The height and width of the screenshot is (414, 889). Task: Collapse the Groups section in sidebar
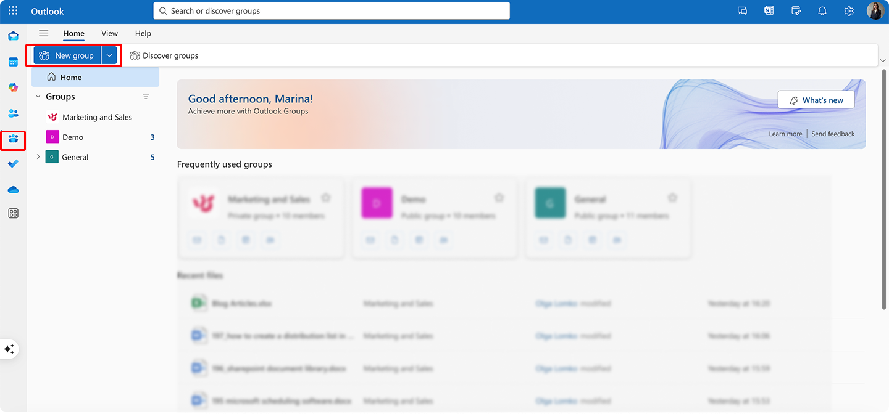pyautogui.click(x=38, y=96)
